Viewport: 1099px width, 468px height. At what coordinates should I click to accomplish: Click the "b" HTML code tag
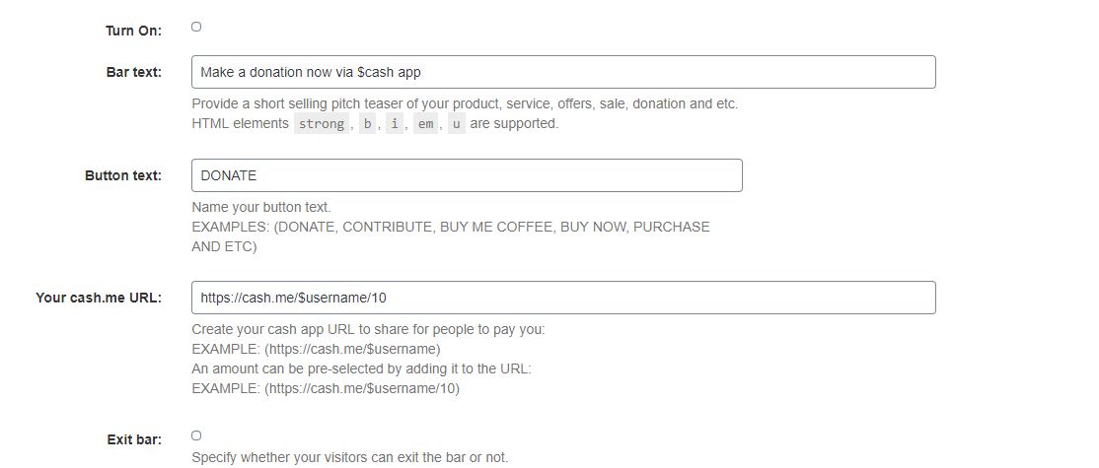coord(367,124)
